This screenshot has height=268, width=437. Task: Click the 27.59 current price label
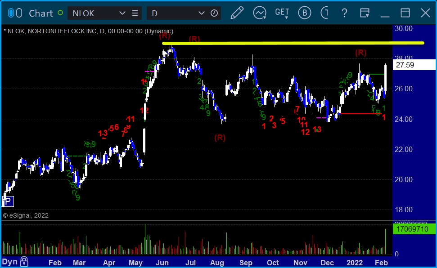(x=414, y=65)
